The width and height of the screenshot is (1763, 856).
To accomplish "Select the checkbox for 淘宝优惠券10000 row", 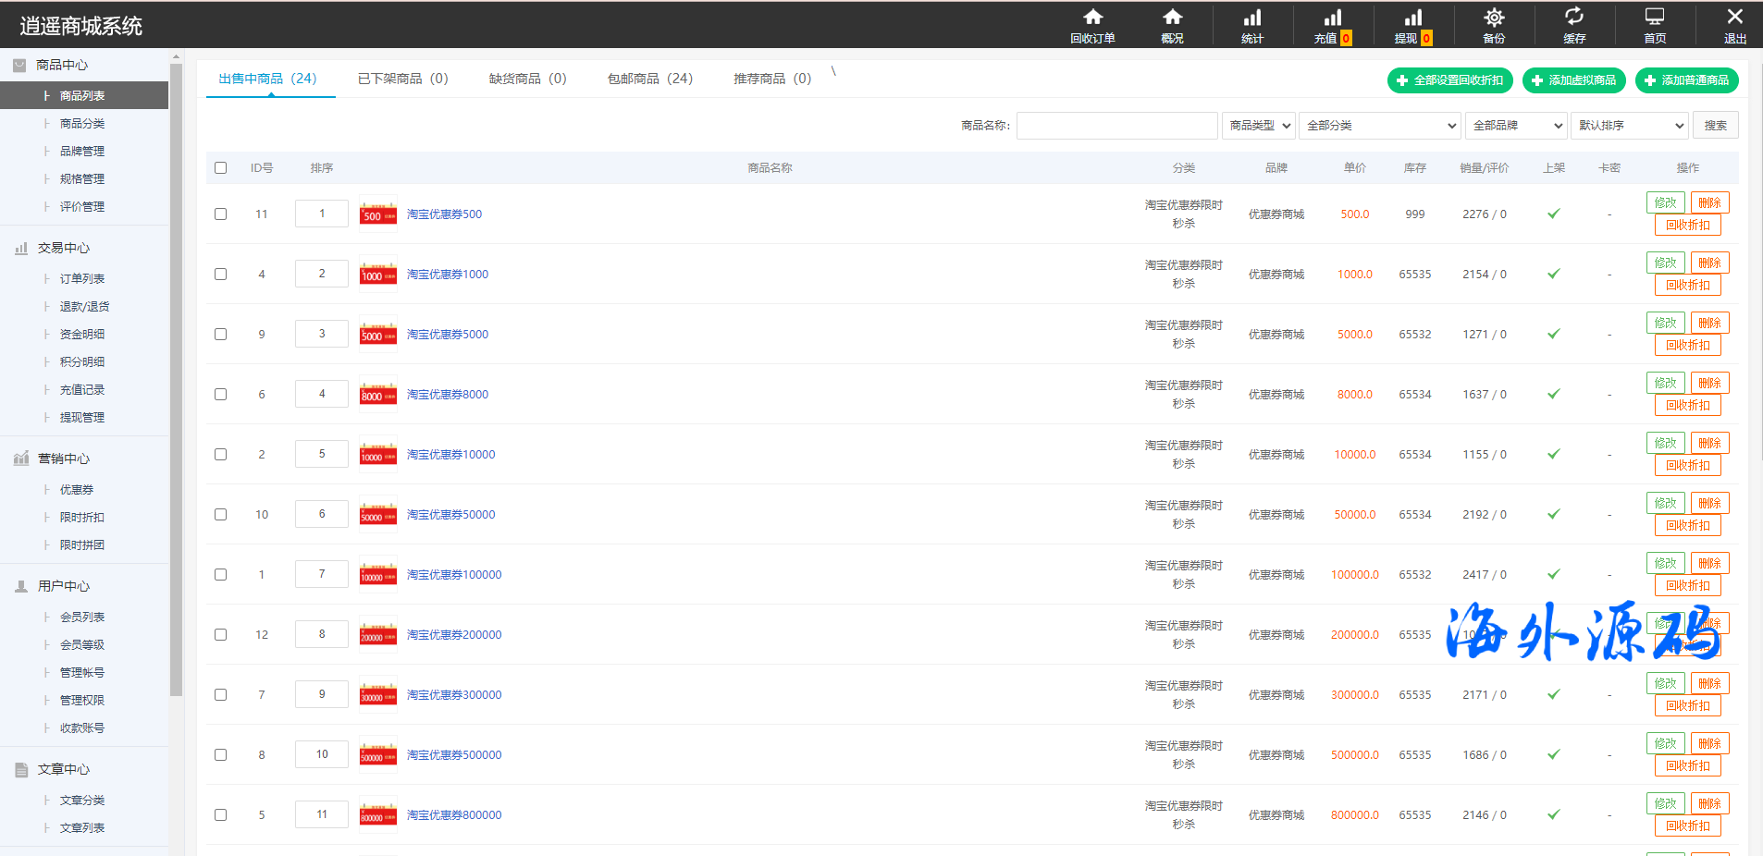I will pyautogui.click(x=220, y=455).
